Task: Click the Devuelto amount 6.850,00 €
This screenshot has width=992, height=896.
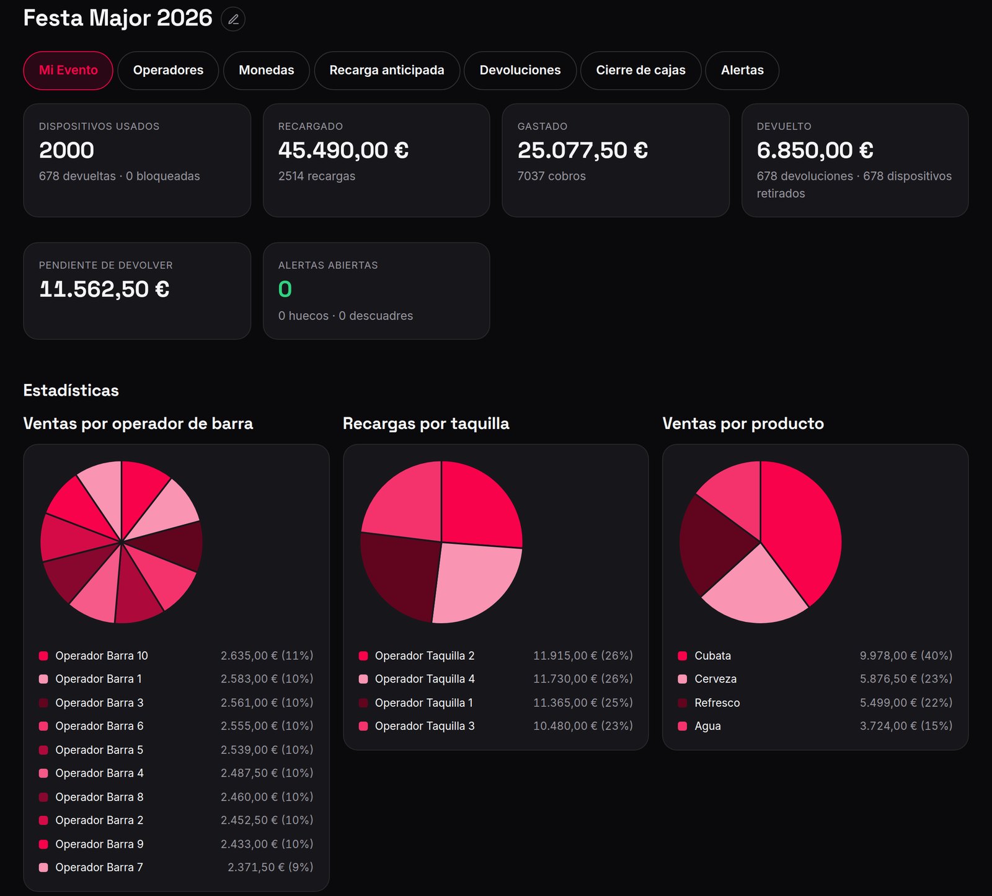Action: [x=815, y=150]
